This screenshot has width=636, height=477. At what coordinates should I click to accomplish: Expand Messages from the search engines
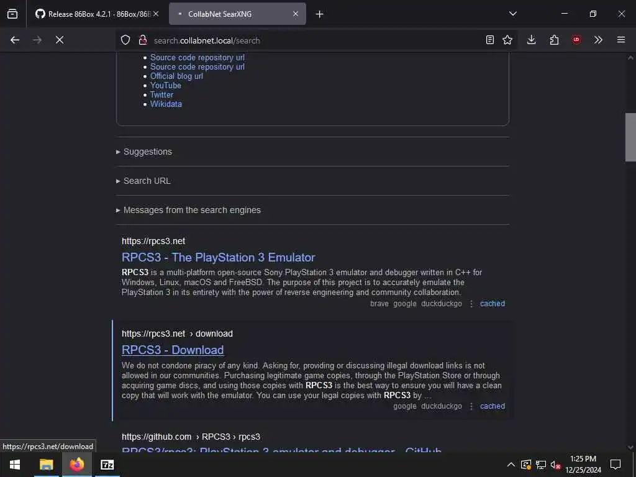coord(188,210)
